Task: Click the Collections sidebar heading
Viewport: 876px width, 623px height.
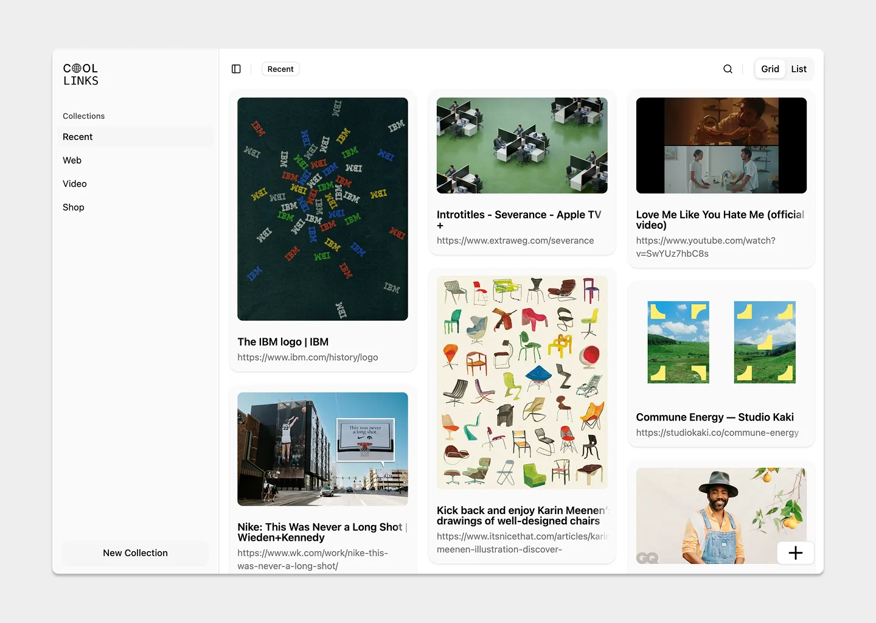Action: [x=84, y=116]
